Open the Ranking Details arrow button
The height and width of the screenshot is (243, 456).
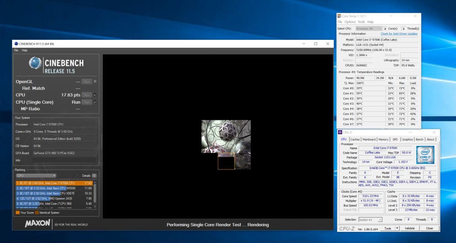(x=94, y=176)
